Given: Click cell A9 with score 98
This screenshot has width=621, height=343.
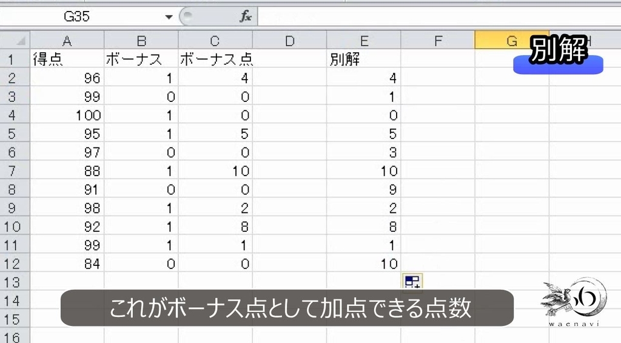Looking at the screenshot, I should [x=67, y=208].
